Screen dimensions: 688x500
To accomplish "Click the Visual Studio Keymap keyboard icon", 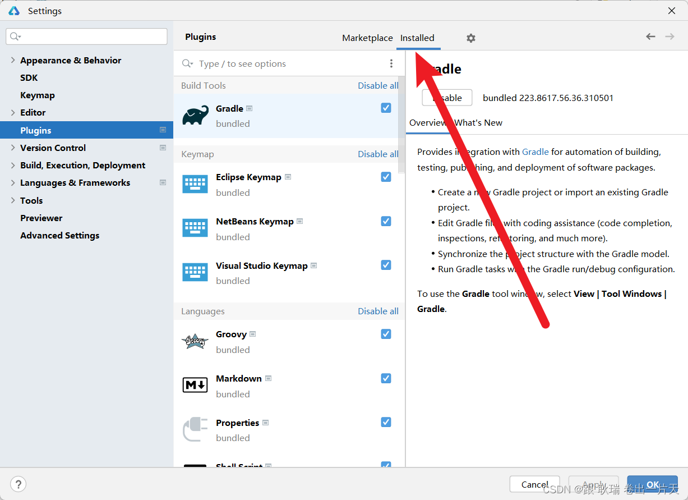I will pyautogui.click(x=195, y=272).
